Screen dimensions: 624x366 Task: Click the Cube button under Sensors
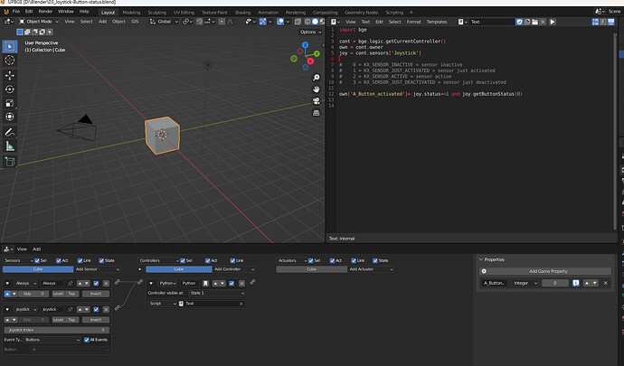point(38,269)
